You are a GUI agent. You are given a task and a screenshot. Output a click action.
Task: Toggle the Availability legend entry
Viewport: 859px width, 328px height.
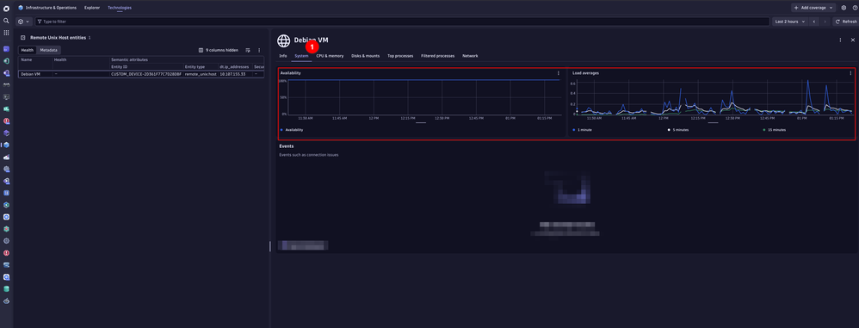click(x=292, y=130)
